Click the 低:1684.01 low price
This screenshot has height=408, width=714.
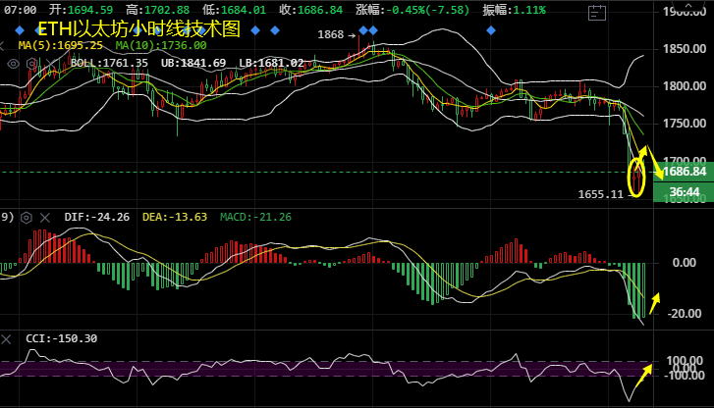[234, 10]
